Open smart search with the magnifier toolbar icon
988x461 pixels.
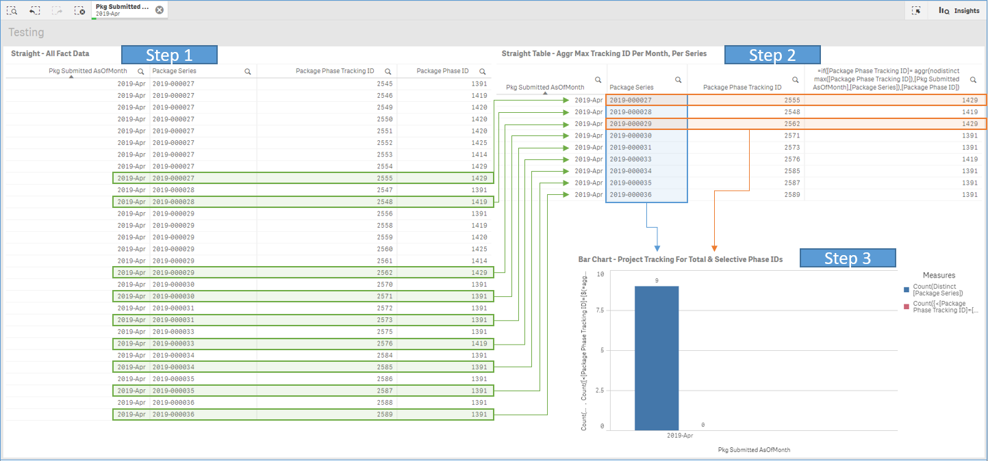click(12, 10)
